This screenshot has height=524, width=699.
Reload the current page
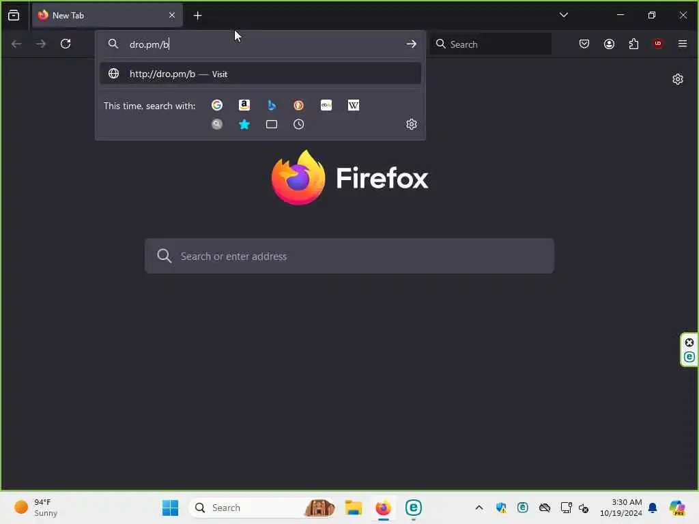tap(66, 44)
